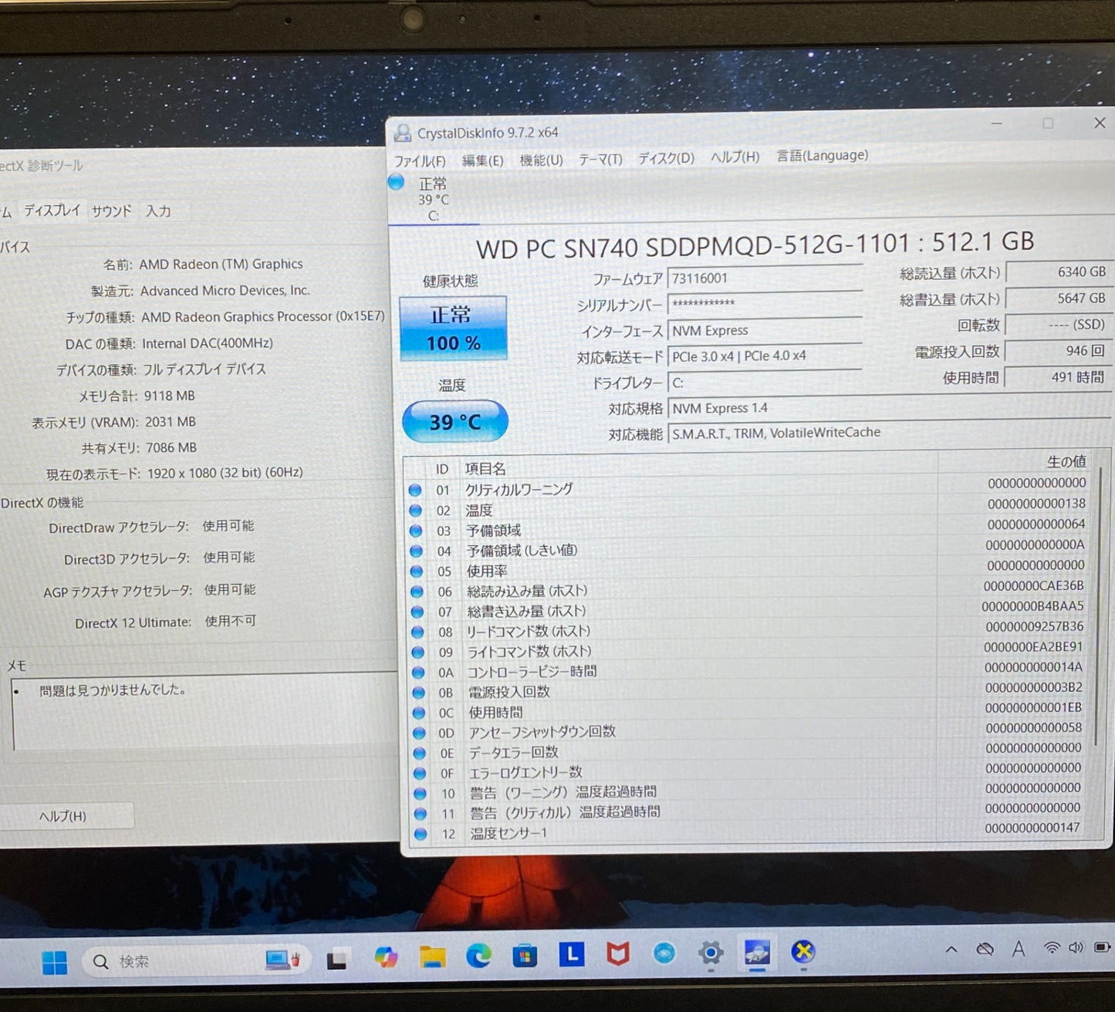Launch Microsoft Edge from the taskbar

point(479,956)
